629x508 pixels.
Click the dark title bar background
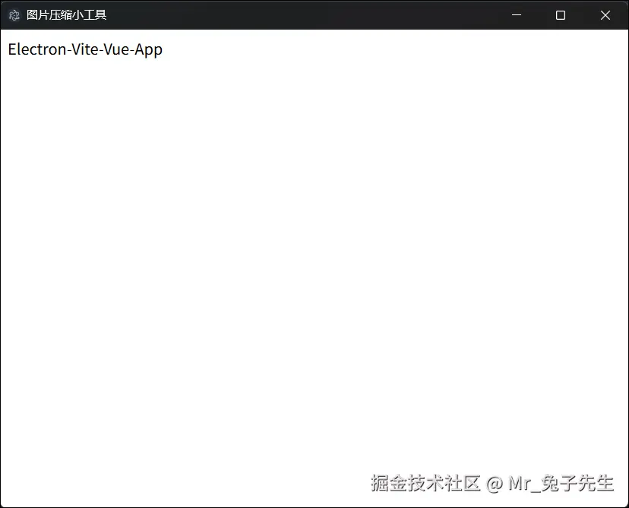304,14
